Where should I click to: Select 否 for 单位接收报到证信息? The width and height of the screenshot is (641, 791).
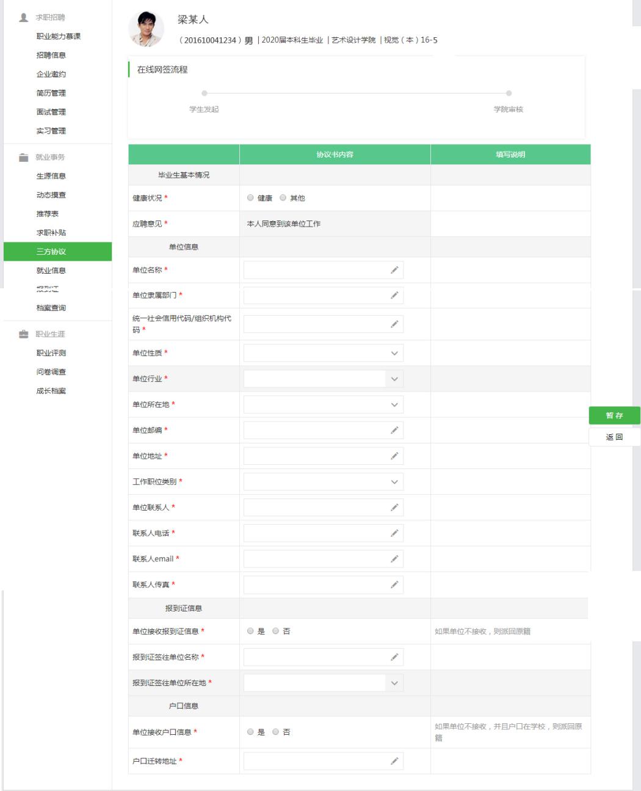[276, 631]
